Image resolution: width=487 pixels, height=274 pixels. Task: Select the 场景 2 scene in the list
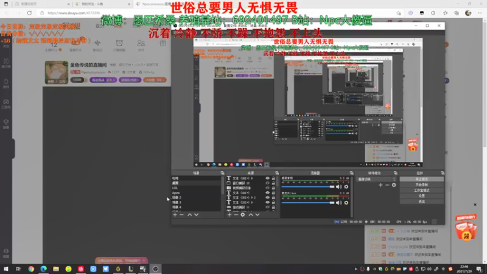coord(196,197)
